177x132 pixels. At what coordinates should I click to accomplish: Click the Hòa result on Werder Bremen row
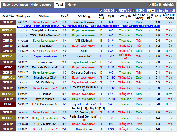click(125, 22)
